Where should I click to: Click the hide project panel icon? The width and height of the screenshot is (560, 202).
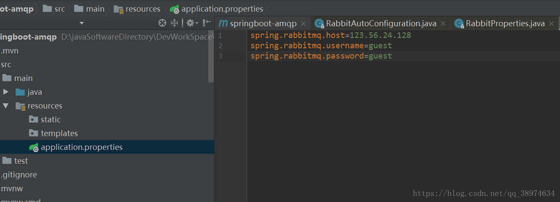coord(207,23)
